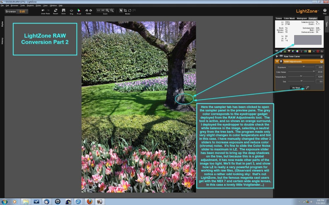Click the Zoom In magnifier icon
329x205 pixels.
click(x=107, y=10)
